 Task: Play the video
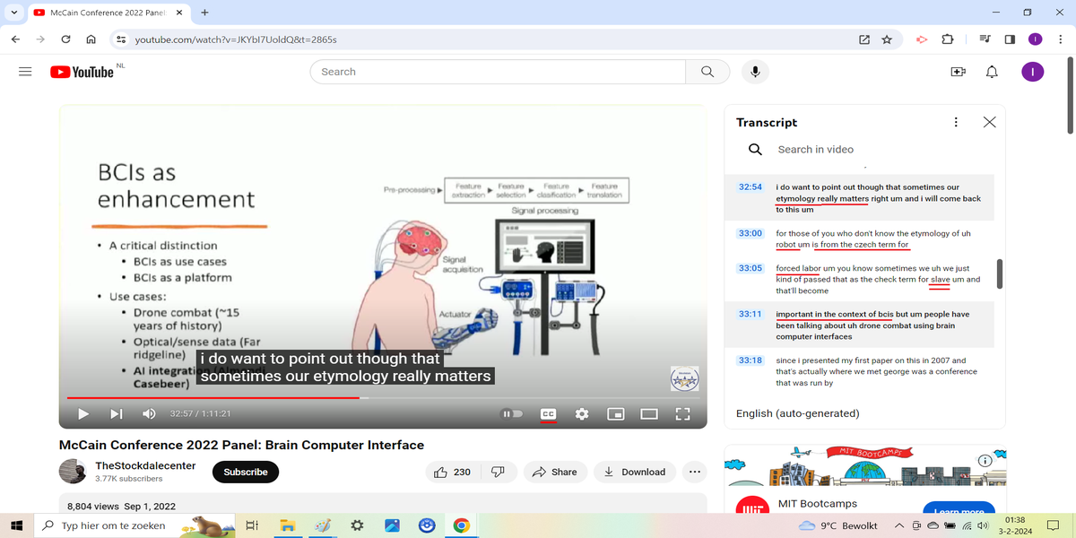[x=82, y=413]
